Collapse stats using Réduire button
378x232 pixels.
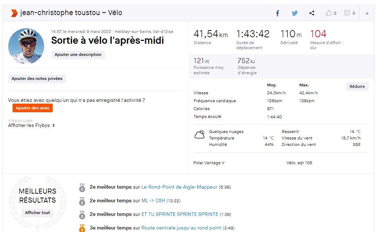tap(357, 86)
